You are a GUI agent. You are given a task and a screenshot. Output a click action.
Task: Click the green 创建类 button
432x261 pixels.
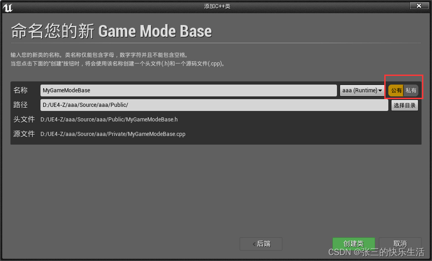354,244
